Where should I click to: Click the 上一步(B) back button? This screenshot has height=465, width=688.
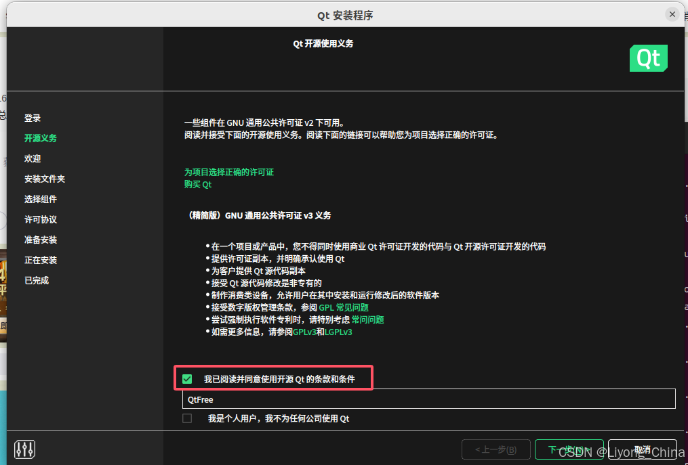(x=495, y=449)
